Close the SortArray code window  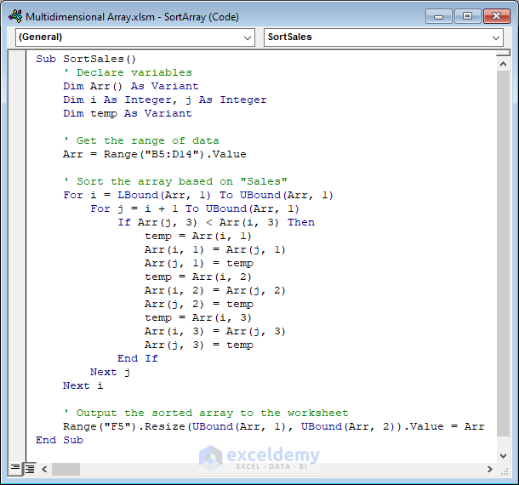497,16
